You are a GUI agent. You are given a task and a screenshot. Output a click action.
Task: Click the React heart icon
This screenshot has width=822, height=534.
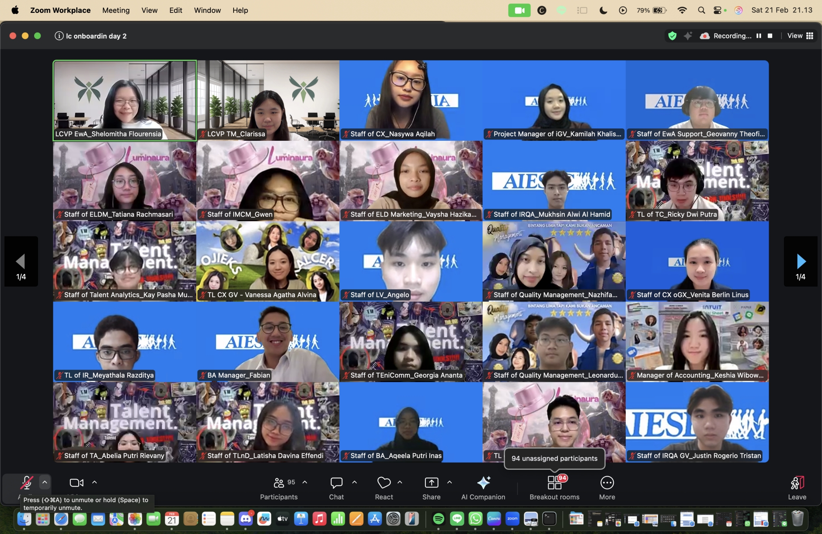coord(384,483)
